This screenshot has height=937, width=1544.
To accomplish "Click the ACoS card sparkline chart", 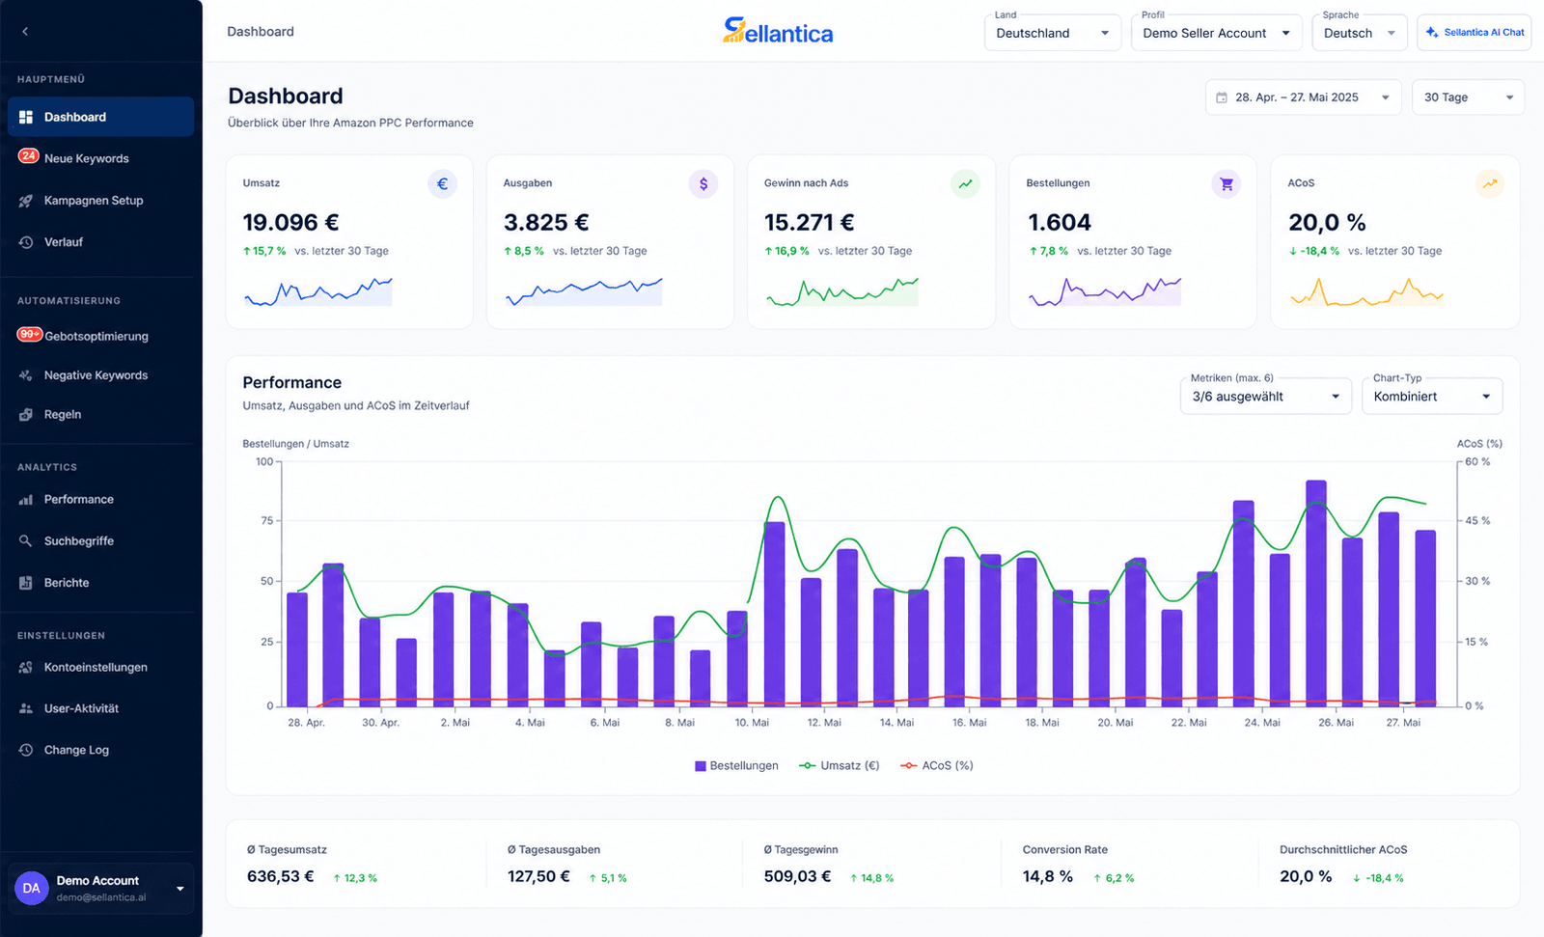I will point(1366,291).
